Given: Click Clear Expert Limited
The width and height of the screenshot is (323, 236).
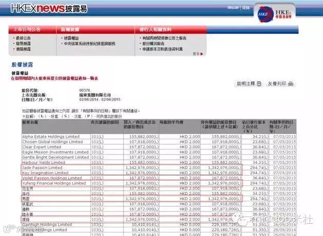Looking at the screenshot, I should point(42,147).
